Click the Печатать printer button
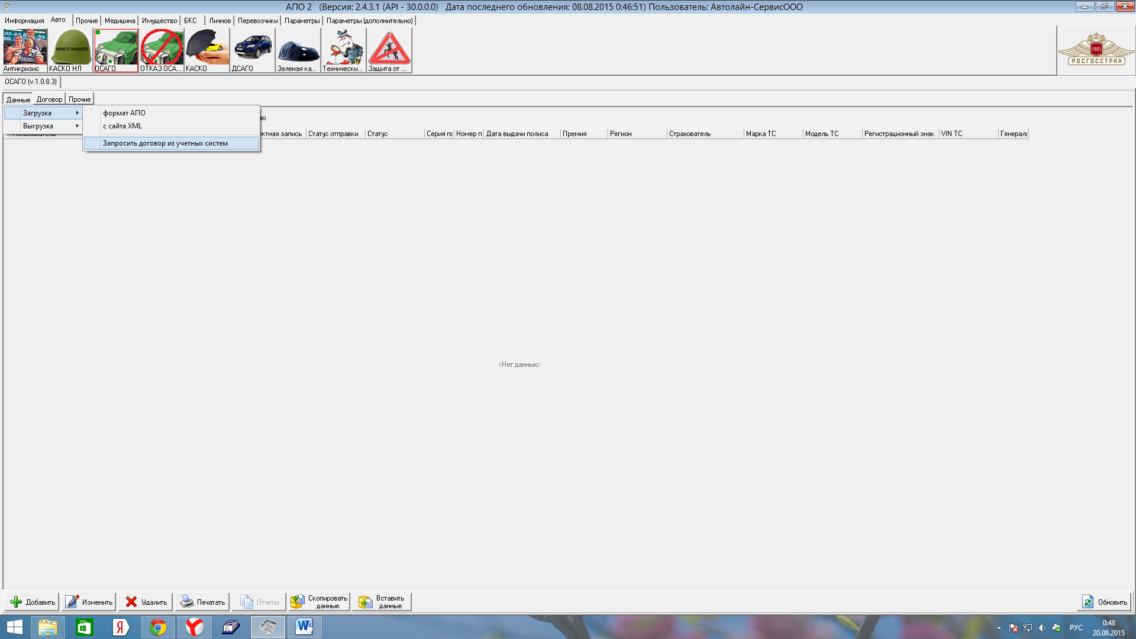This screenshot has width=1136, height=639. 203,602
